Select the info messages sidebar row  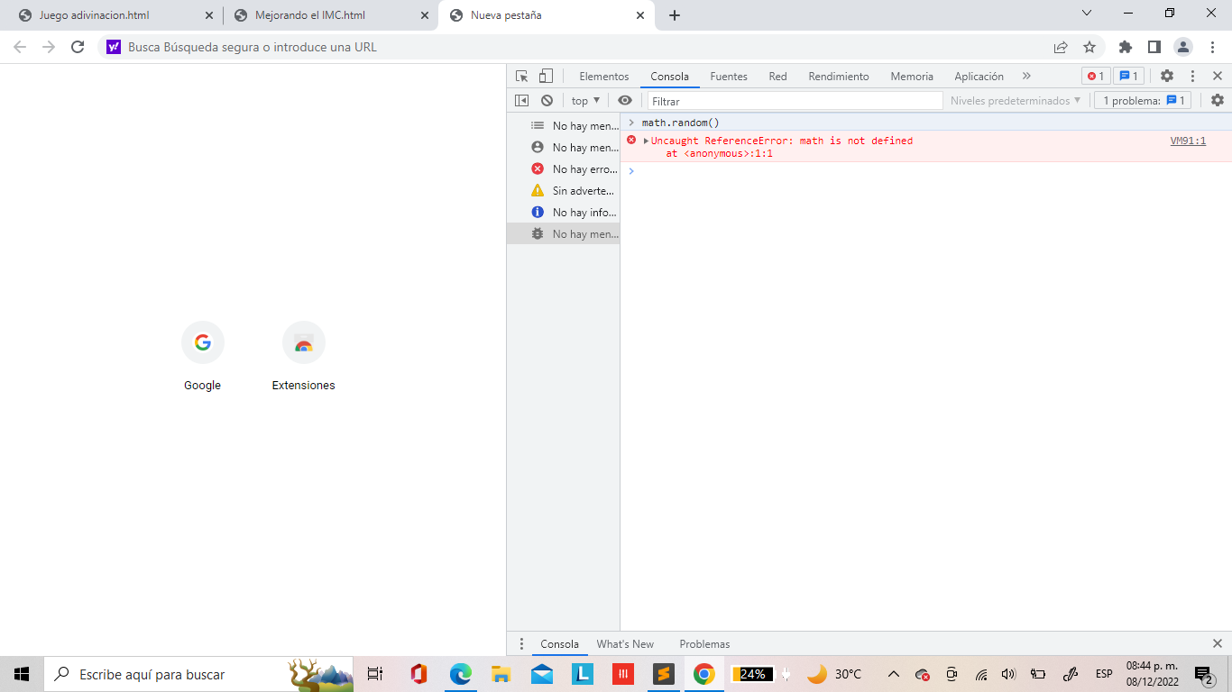click(564, 213)
